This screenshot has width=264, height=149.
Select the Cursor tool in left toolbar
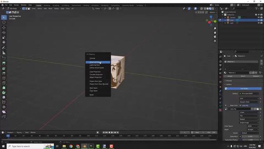click(x=4, y=22)
